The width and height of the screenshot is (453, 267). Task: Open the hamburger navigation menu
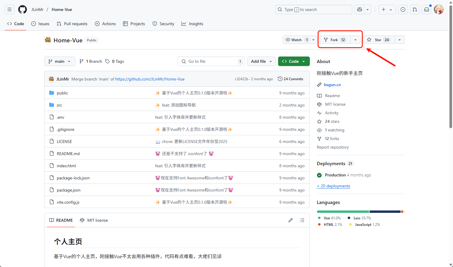(x=9, y=9)
